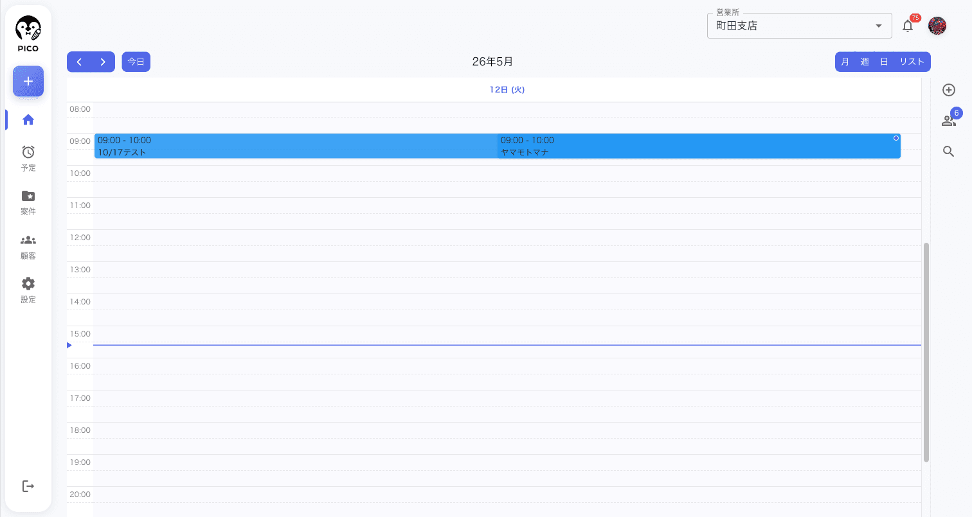The image size is (972, 517).
Task: Open the user avatar menu
Action: pyautogui.click(x=937, y=26)
